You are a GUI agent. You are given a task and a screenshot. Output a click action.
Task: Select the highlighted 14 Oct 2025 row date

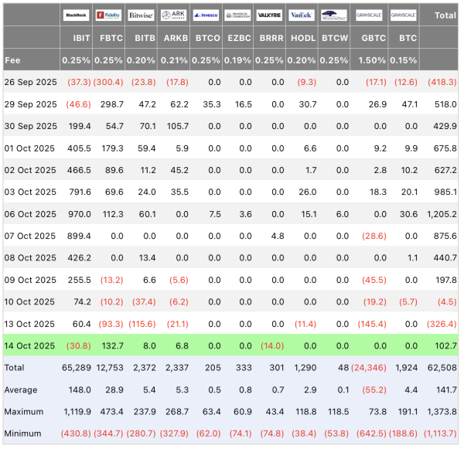pos(30,345)
